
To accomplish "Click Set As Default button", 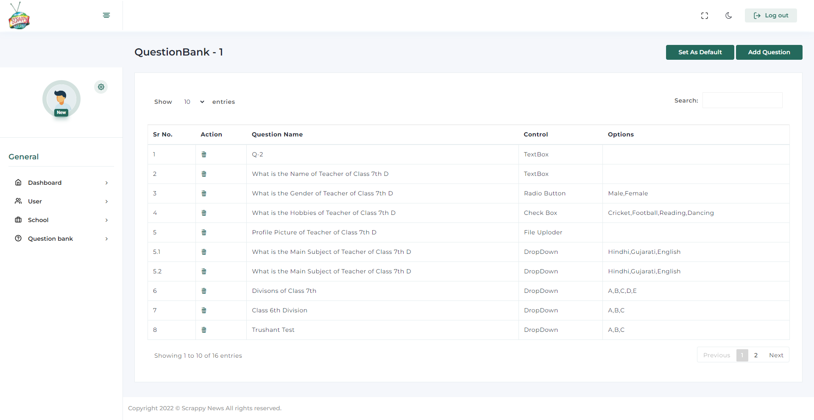I will [x=700, y=52].
